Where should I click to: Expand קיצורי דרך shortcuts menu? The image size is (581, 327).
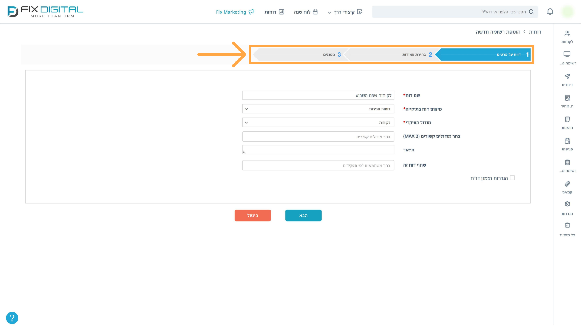tap(345, 12)
